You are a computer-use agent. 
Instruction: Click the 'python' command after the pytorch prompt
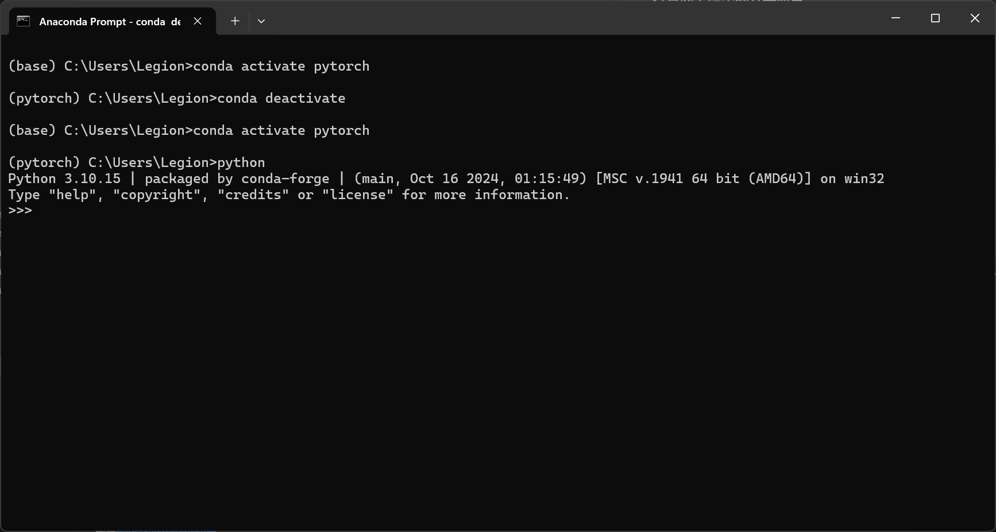[x=241, y=162]
